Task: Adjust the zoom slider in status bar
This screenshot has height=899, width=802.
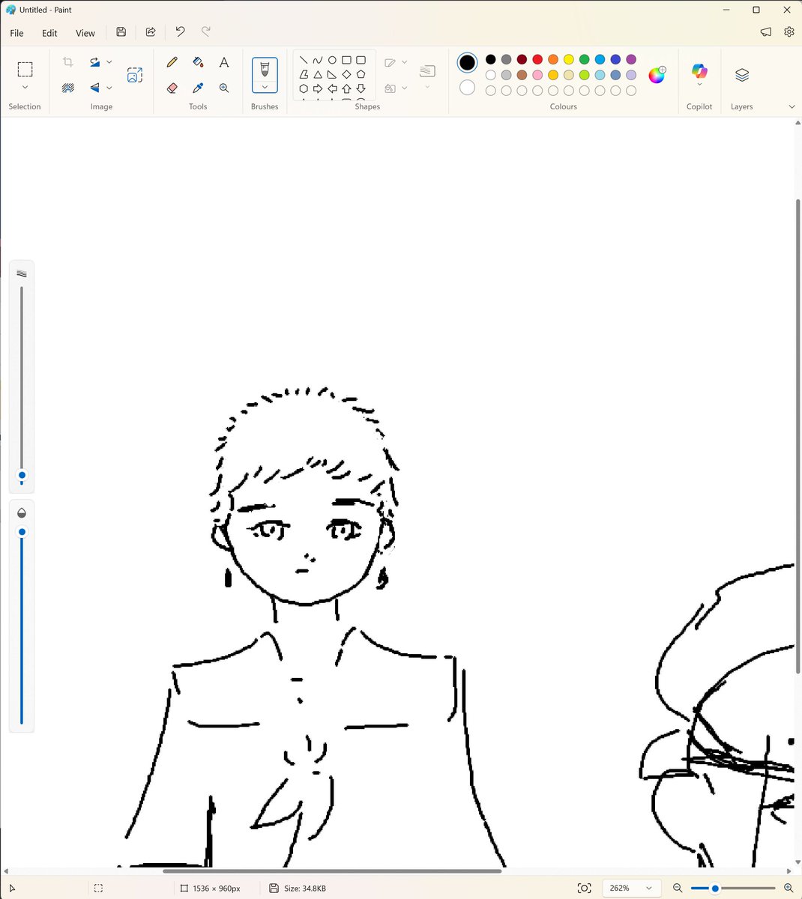Action: click(715, 889)
